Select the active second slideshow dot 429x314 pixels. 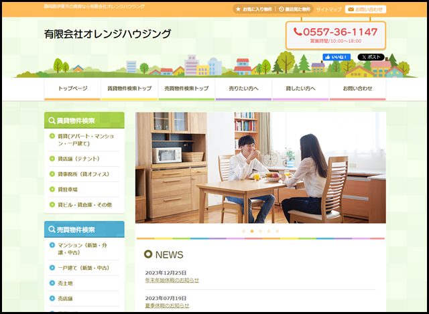pyautogui.click(x=252, y=231)
